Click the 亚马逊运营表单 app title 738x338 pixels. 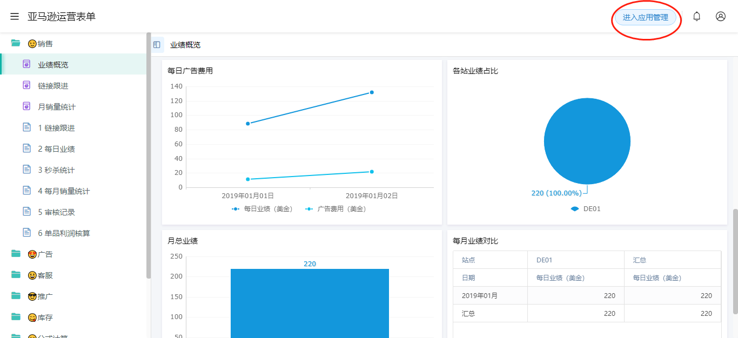pos(62,17)
